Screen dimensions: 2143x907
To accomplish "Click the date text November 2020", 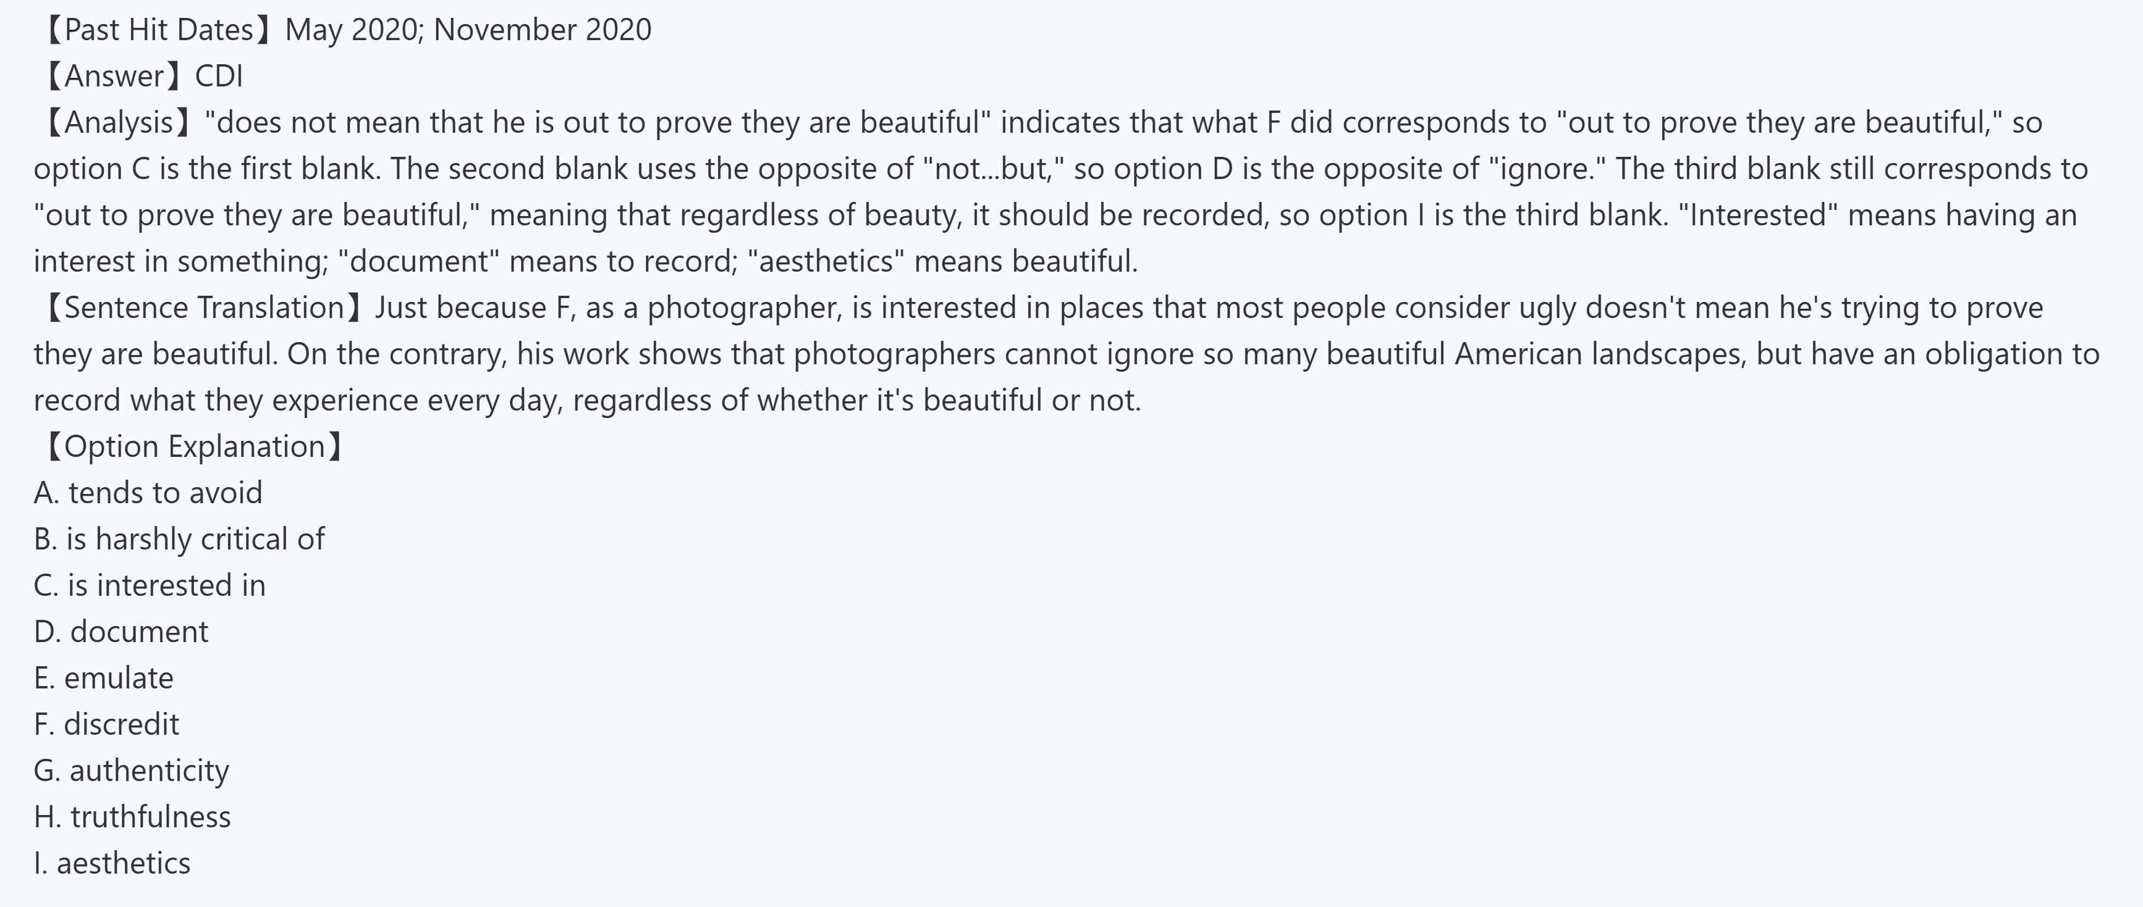I will (543, 30).
